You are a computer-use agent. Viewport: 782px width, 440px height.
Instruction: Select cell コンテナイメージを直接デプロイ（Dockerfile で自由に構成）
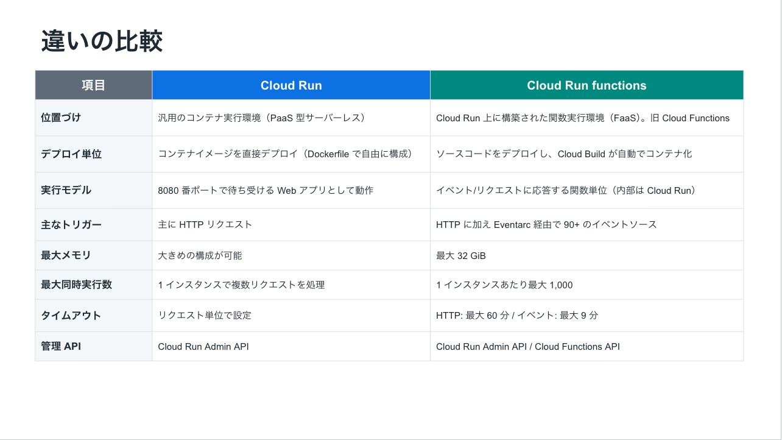[291, 154]
